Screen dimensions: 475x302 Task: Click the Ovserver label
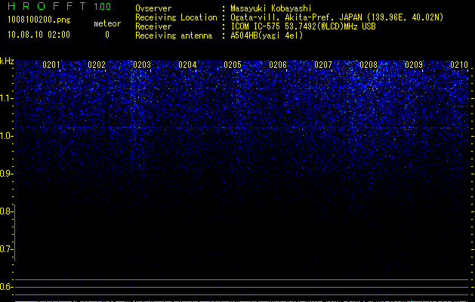(x=153, y=8)
